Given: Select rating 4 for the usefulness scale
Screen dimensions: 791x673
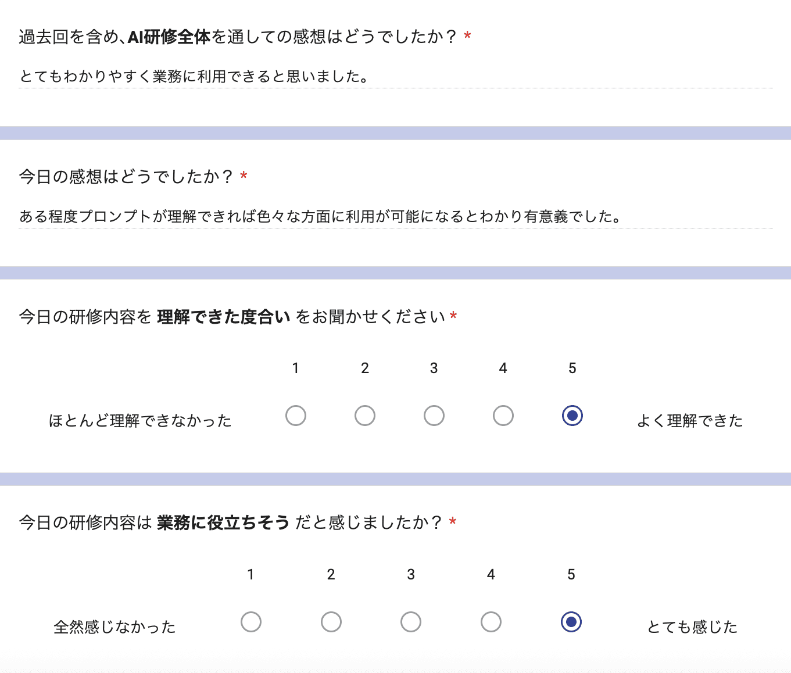Looking at the screenshot, I should coord(491,621).
